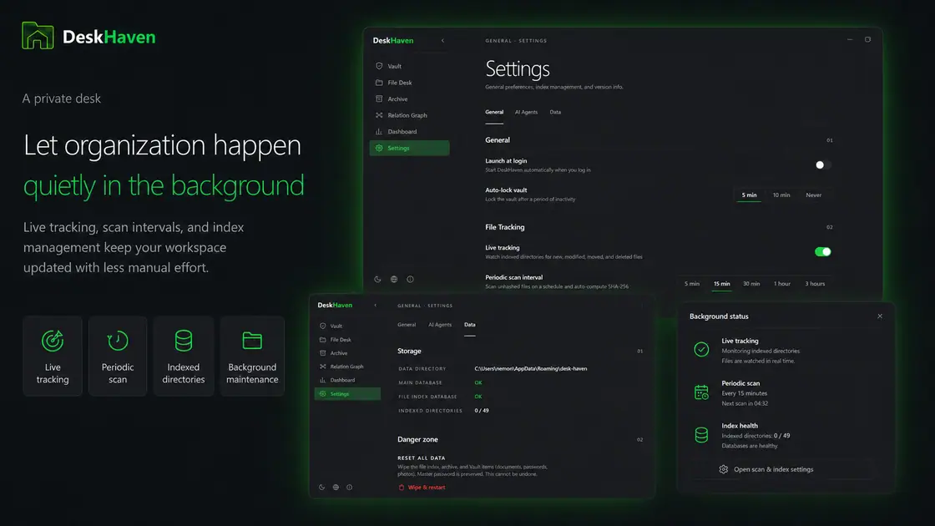Click the info icon in lower window
The image size is (935, 526).
point(350,488)
